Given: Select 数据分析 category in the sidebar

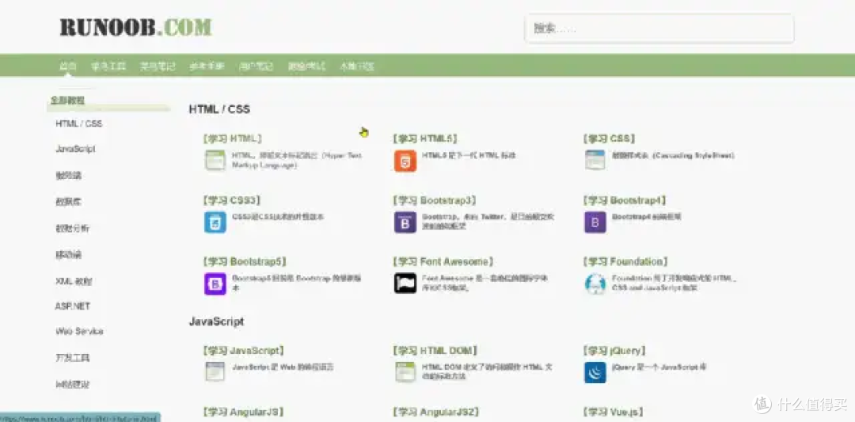Looking at the screenshot, I should tap(73, 229).
